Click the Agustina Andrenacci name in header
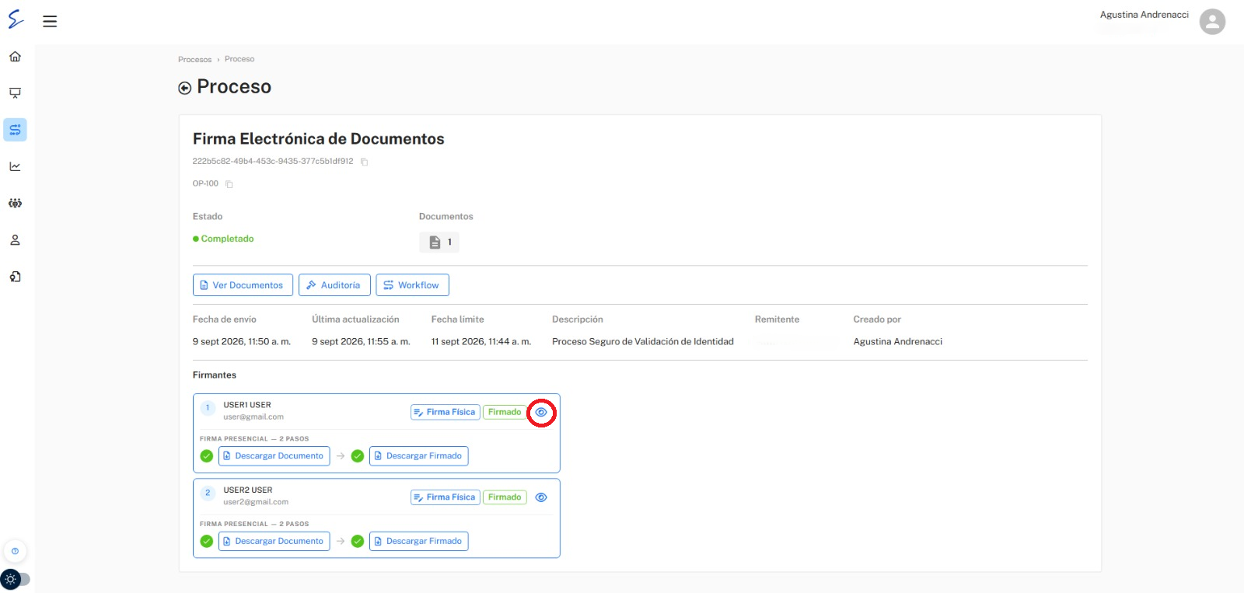This screenshot has width=1244, height=593. (1144, 15)
